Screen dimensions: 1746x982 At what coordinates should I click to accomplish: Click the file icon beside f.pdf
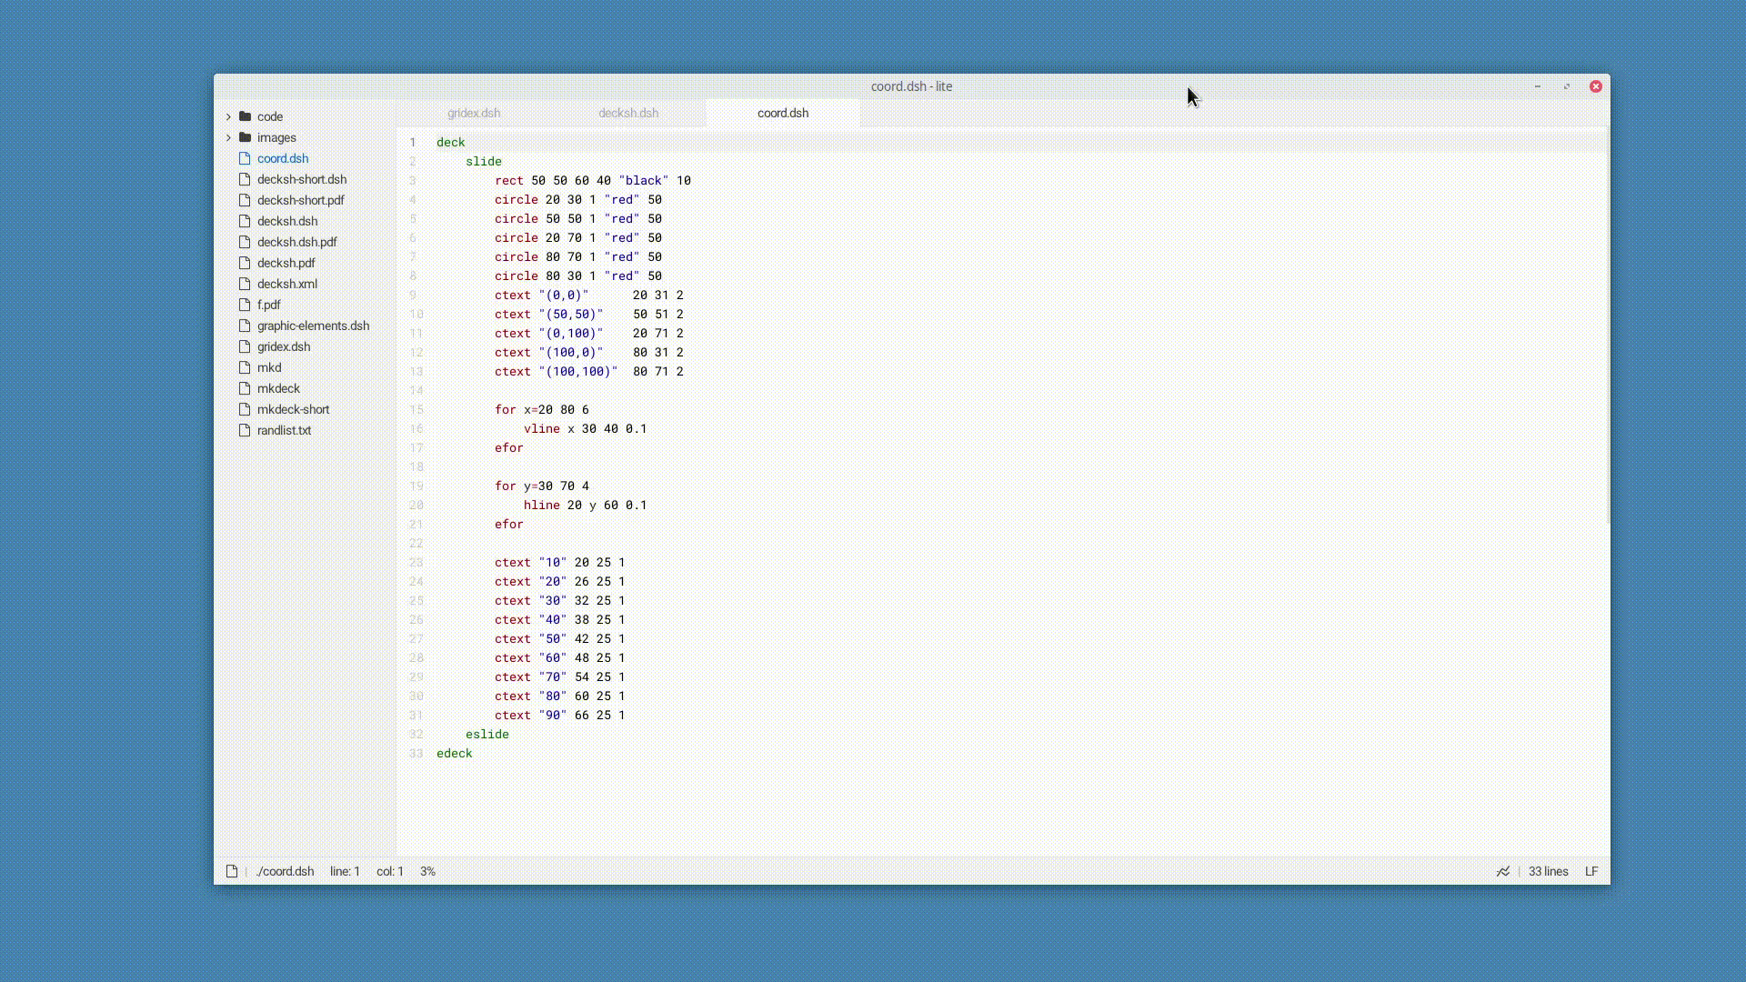(x=244, y=305)
